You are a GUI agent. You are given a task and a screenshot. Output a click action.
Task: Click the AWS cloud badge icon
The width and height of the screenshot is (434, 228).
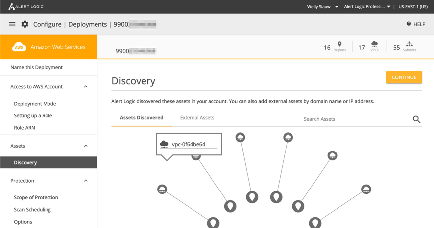(19, 47)
